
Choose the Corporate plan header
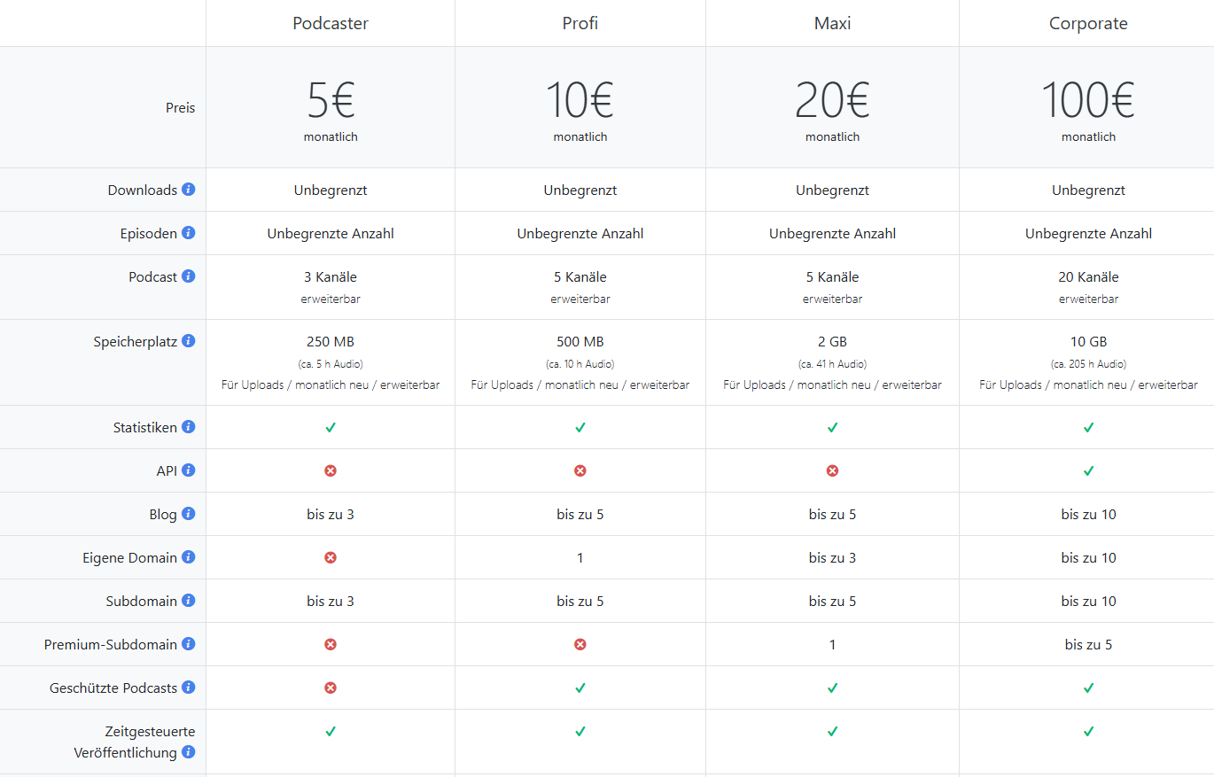(1088, 23)
